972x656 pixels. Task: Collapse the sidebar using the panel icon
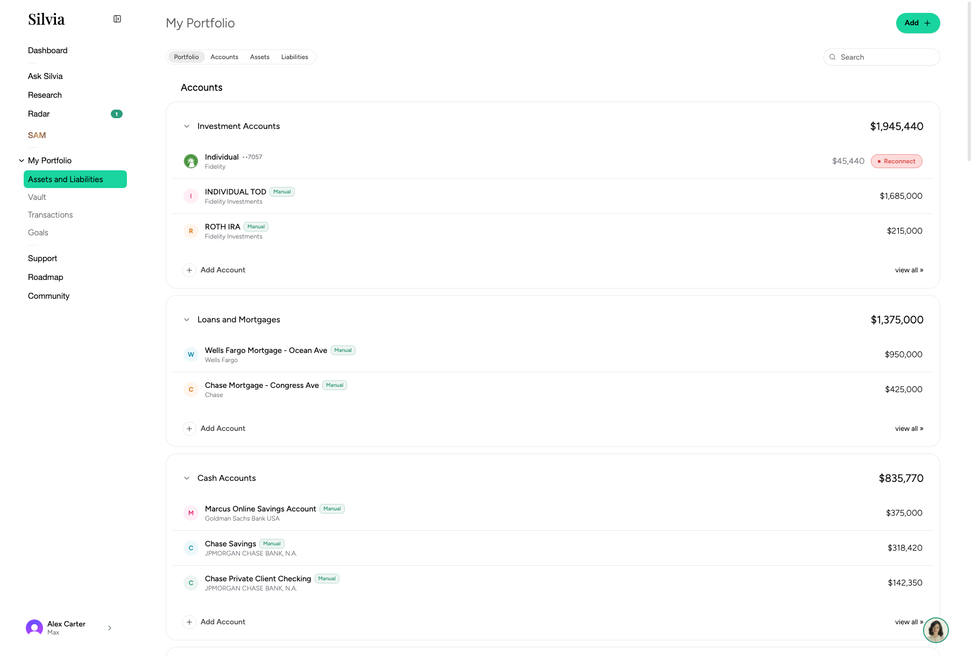pos(117,19)
